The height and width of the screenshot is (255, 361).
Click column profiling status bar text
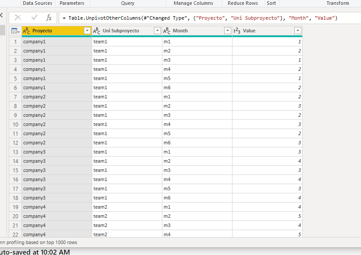39,242
